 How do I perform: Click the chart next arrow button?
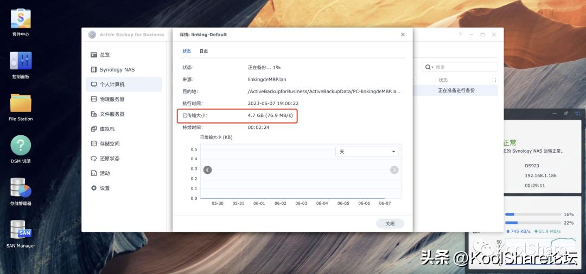[394, 170]
